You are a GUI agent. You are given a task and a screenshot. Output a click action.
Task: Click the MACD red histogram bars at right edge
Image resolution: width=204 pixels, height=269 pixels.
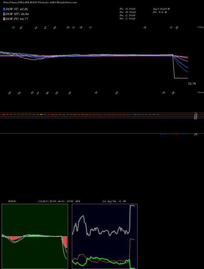click(x=65, y=242)
